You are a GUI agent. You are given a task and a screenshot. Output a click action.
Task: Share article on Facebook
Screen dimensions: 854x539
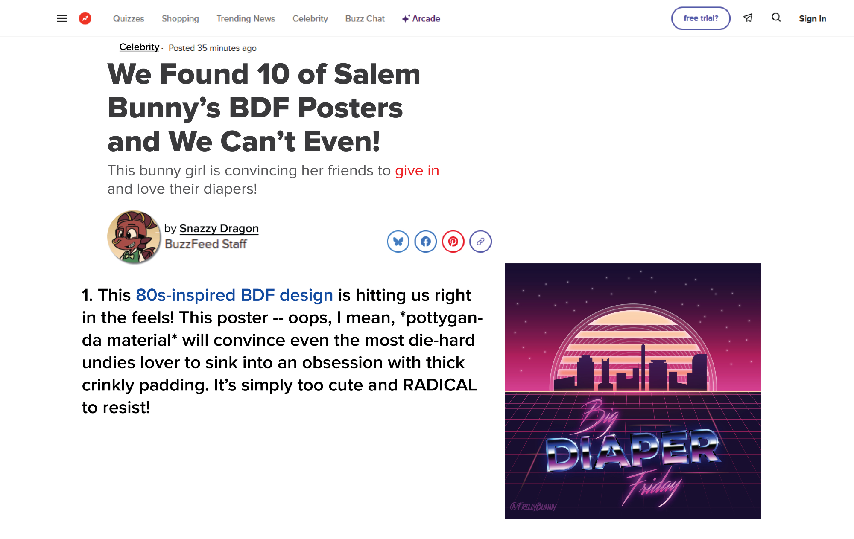(x=425, y=242)
